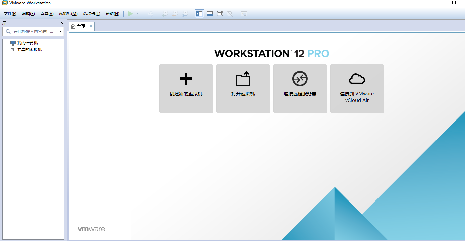This screenshot has width=465, height=241.
Task: Open the 编辑(E) menu
Action: (28, 14)
